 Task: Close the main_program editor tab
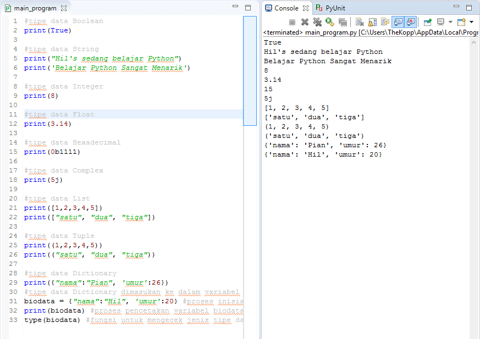(x=64, y=8)
